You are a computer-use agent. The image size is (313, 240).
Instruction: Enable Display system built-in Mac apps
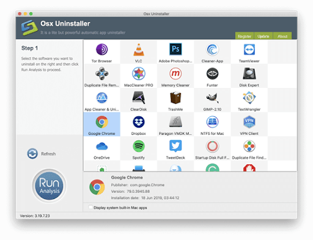(x=90, y=207)
